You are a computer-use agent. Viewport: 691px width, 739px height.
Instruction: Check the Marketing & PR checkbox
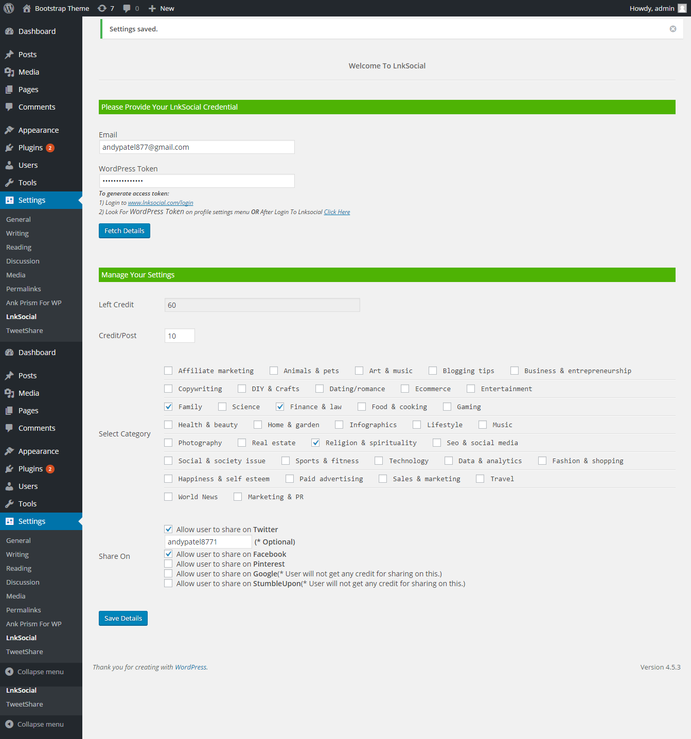(x=238, y=497)
